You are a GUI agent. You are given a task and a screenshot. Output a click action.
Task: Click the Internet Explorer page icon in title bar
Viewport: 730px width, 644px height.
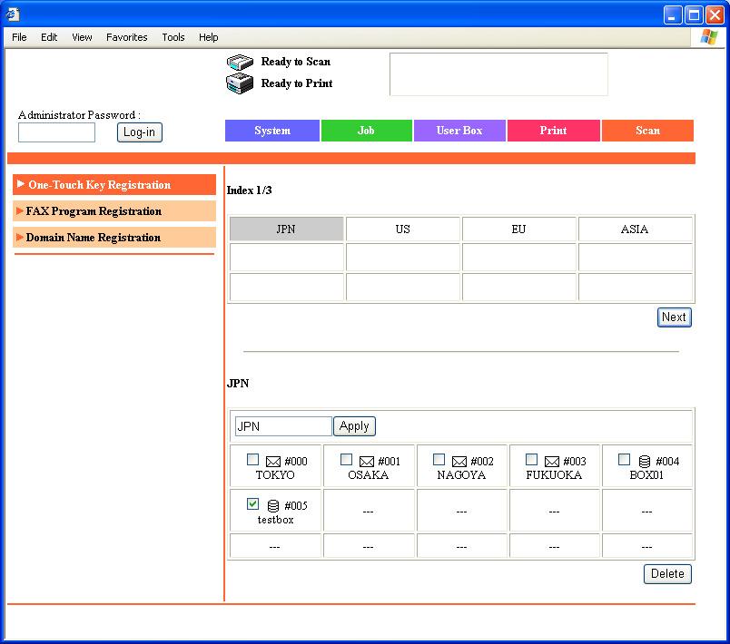coord(13,15)
